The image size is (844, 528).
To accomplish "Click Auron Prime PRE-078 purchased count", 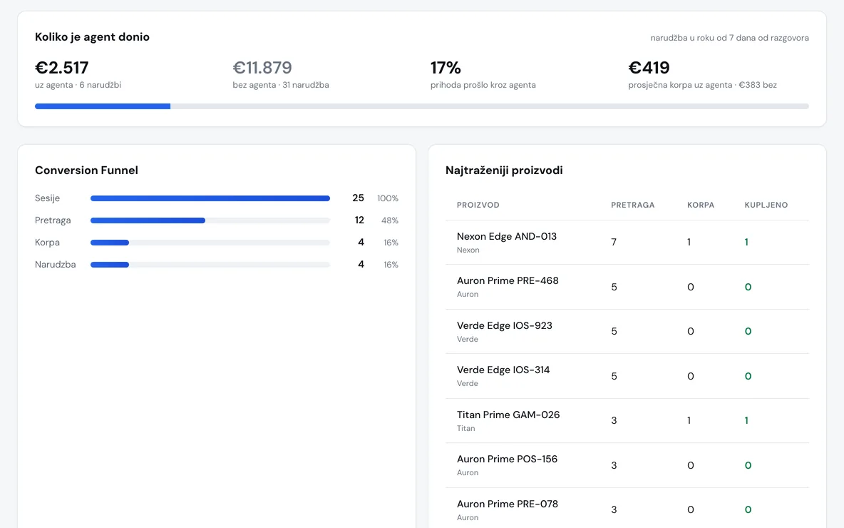I will (x=748, y=509).
